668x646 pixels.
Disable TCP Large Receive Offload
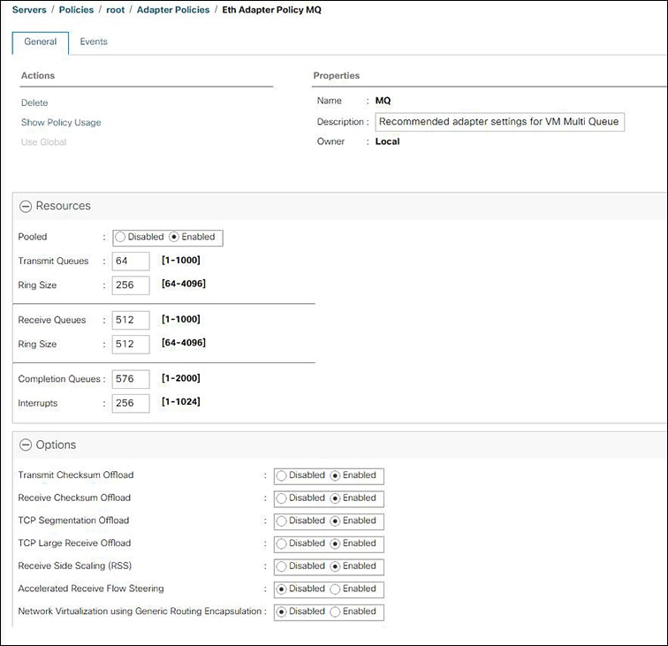tap(281, 543)
